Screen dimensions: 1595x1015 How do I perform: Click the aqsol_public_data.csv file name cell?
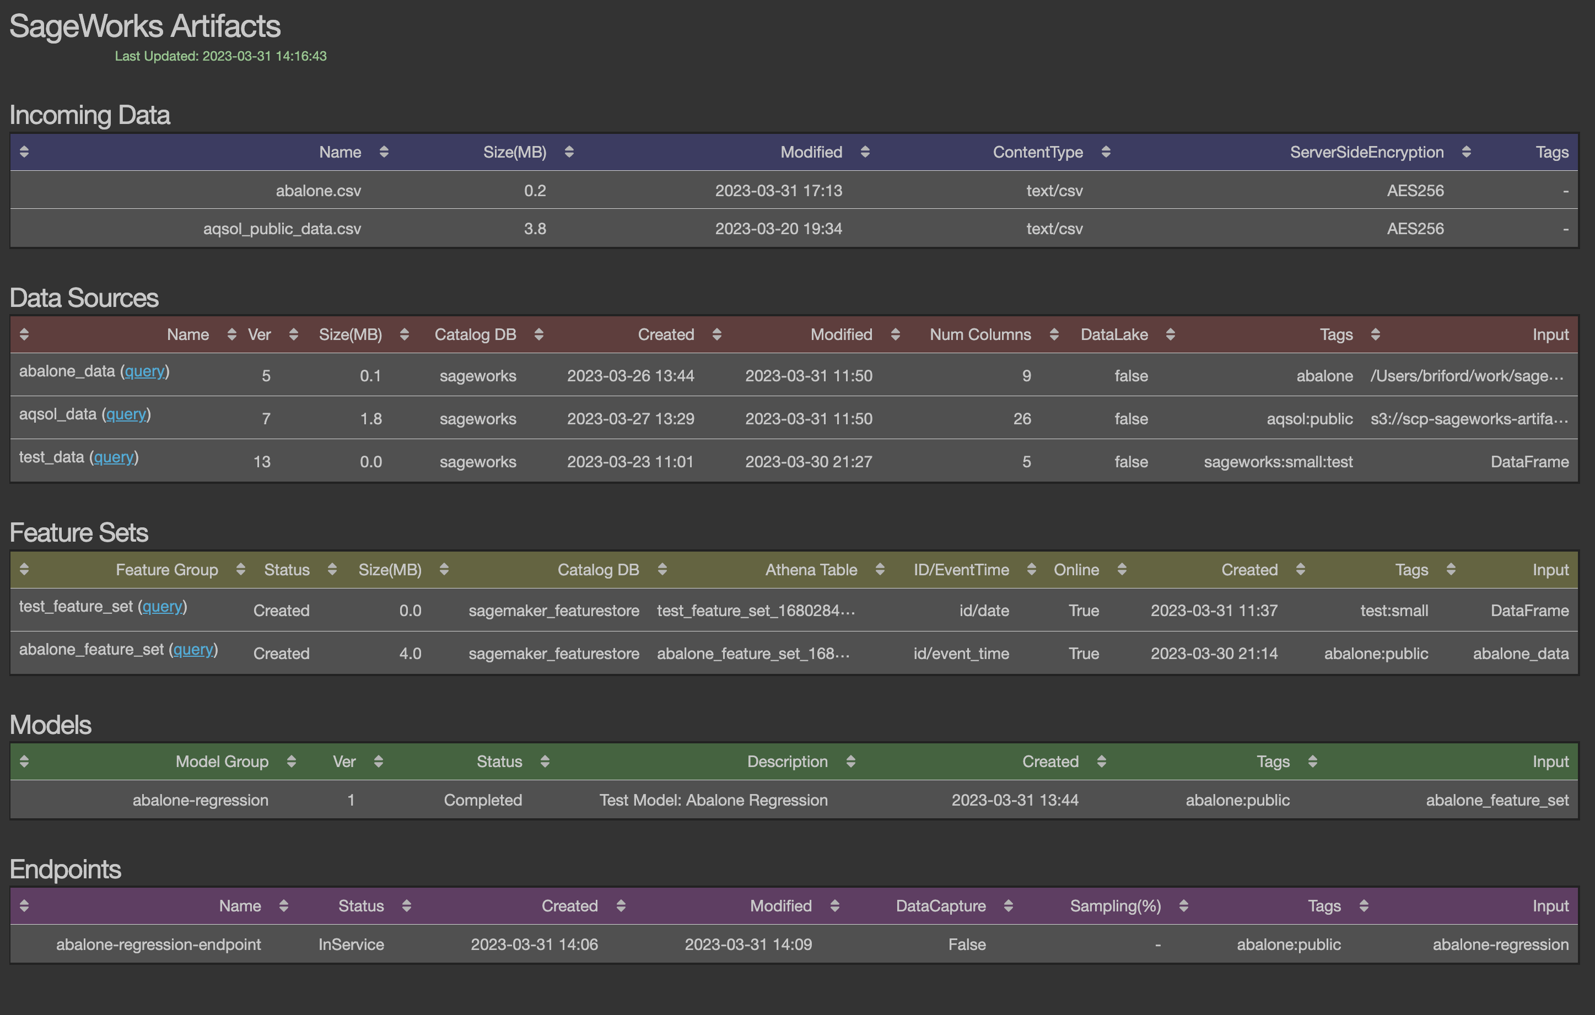tap(282, 229)
